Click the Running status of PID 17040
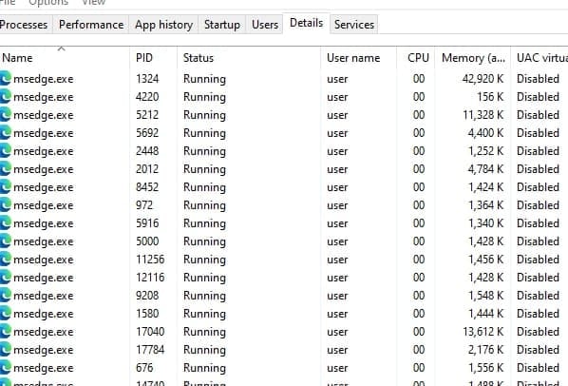 pos(204,332)
